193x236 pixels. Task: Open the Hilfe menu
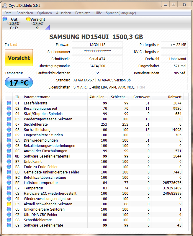click(x=98, y=13)
